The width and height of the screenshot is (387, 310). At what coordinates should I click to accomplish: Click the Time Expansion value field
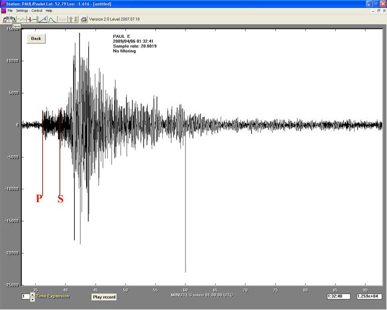pyautogui.click(x=26, y=296)
